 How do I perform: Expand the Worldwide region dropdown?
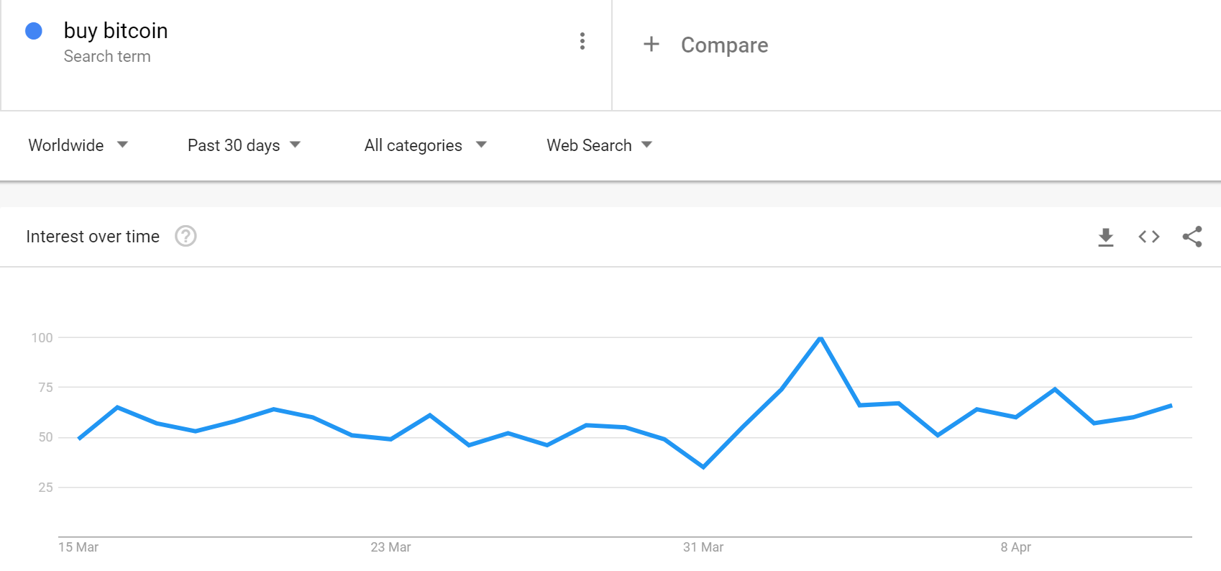pos(78,145)
